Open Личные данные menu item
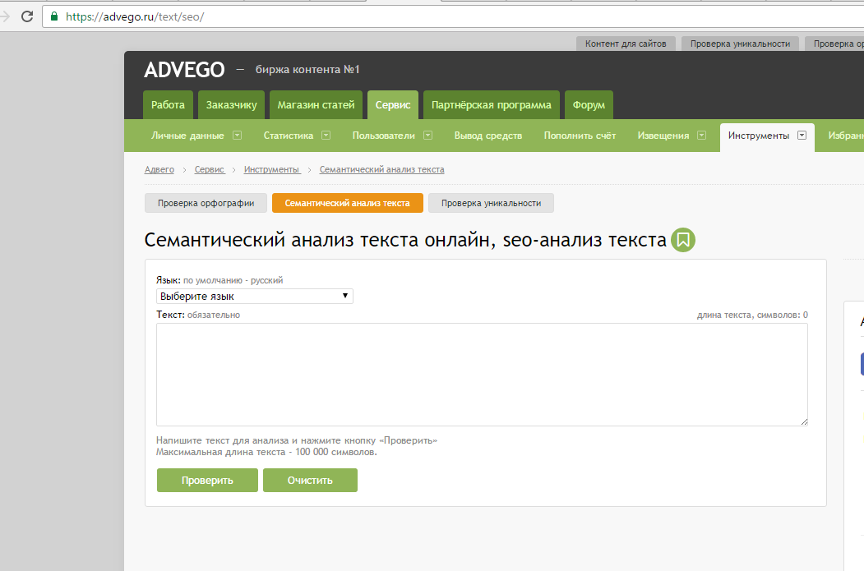This screenshot has height=571, width=864. [188, 136]
